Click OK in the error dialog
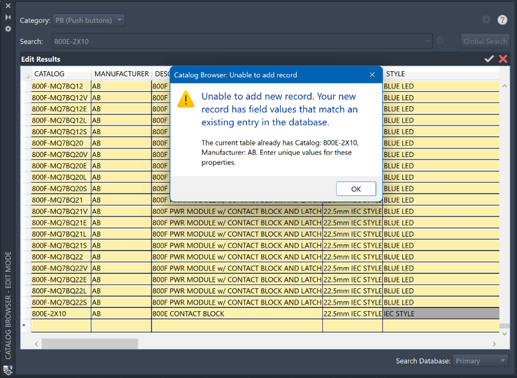 pyautogui.click(x=356, y=189)
